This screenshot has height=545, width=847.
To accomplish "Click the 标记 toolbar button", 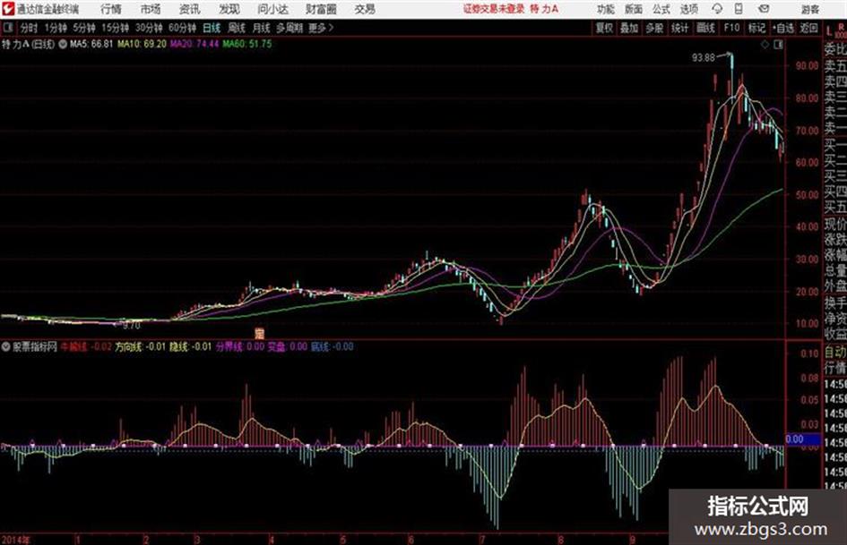I will pyautogui.click(x=756, y=28).
